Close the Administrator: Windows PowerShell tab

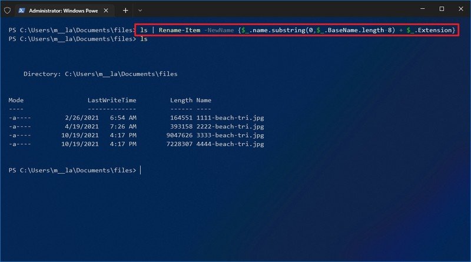click(x=105, y=10)
